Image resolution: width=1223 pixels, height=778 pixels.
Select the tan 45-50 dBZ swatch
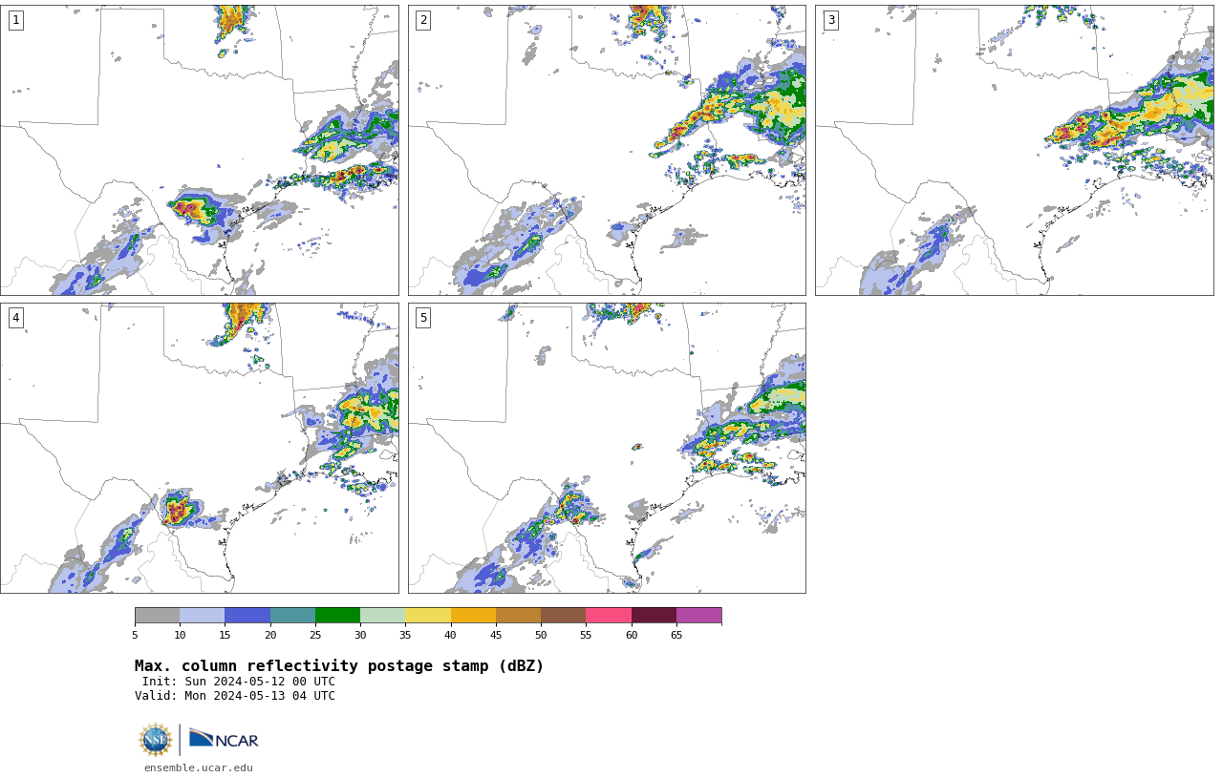[x=518, y=615]
